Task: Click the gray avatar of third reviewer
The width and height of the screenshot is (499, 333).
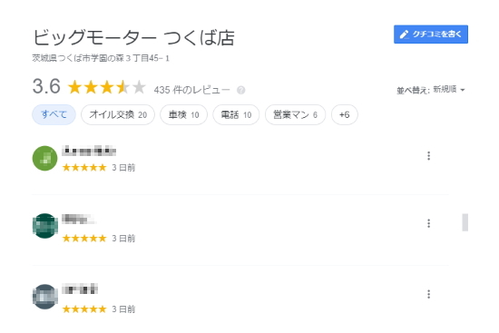Action: 44,297
